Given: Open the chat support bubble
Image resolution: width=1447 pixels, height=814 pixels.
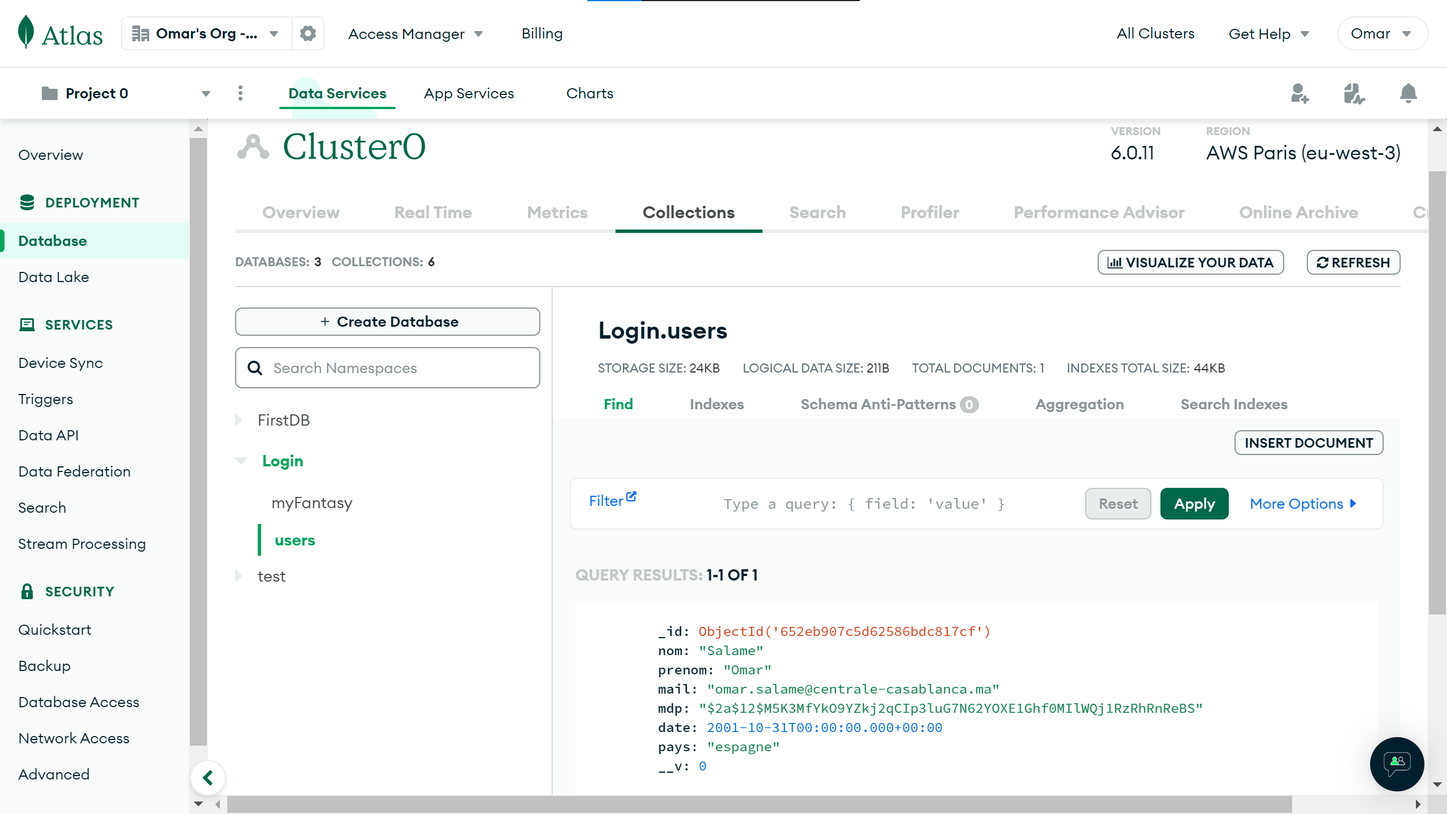Looking at the screenshot, I should (1397, 763).
